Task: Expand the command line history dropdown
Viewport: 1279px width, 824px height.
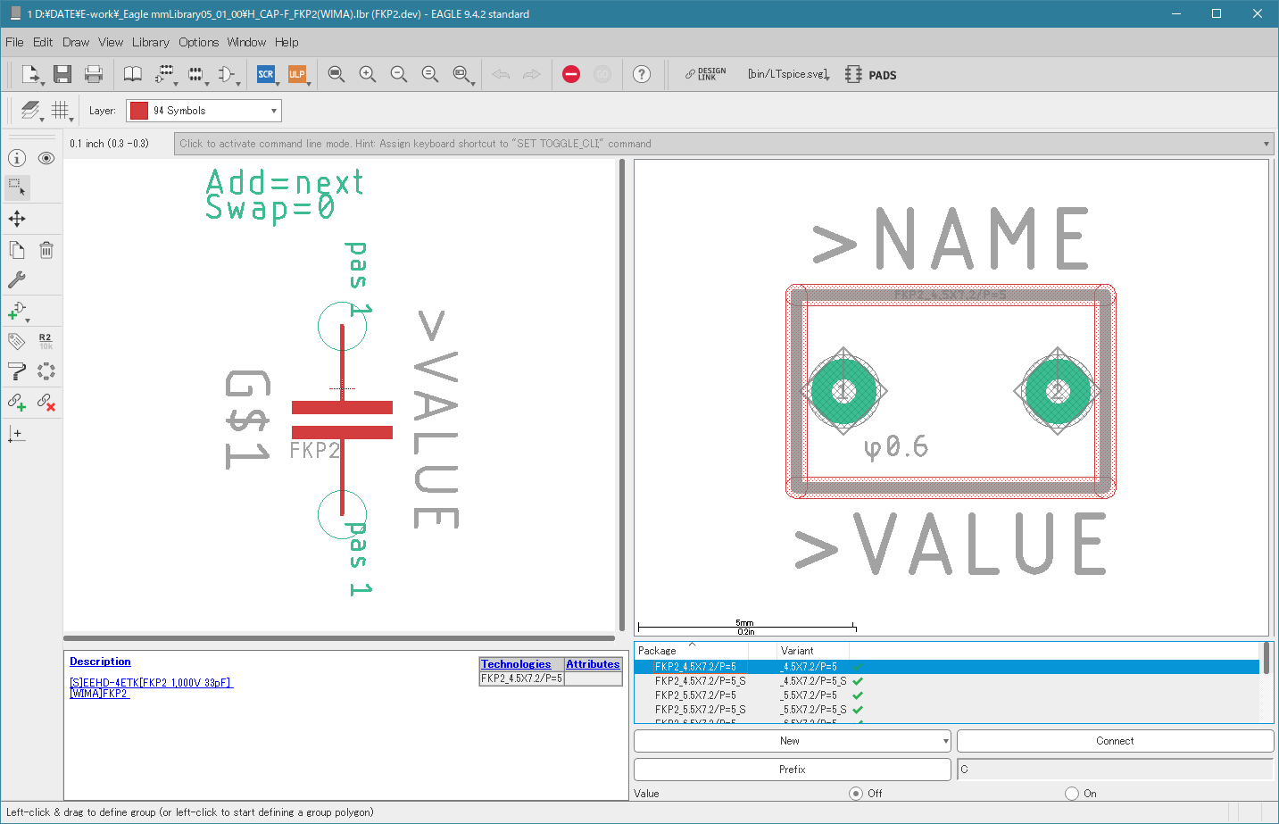Action: pyautogui.click(x=1266, y=144)
